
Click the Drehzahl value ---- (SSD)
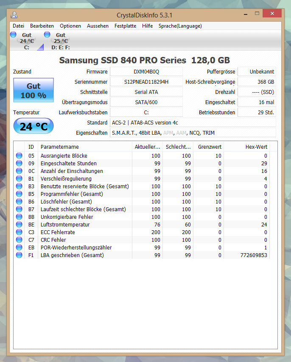click(x=257, y=92)
